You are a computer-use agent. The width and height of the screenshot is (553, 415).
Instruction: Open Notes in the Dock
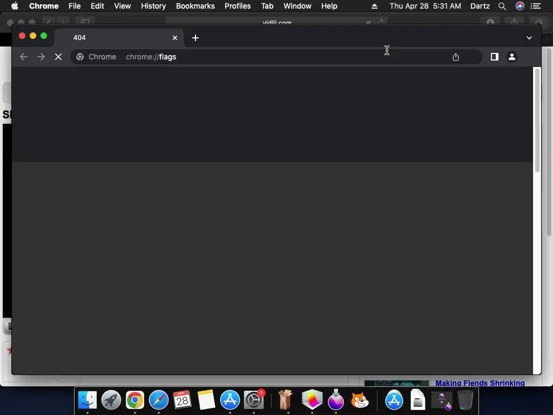(206, 400)
